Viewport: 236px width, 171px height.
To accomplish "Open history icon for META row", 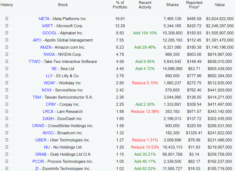I will pyautogui.click(x=7, y=19).
